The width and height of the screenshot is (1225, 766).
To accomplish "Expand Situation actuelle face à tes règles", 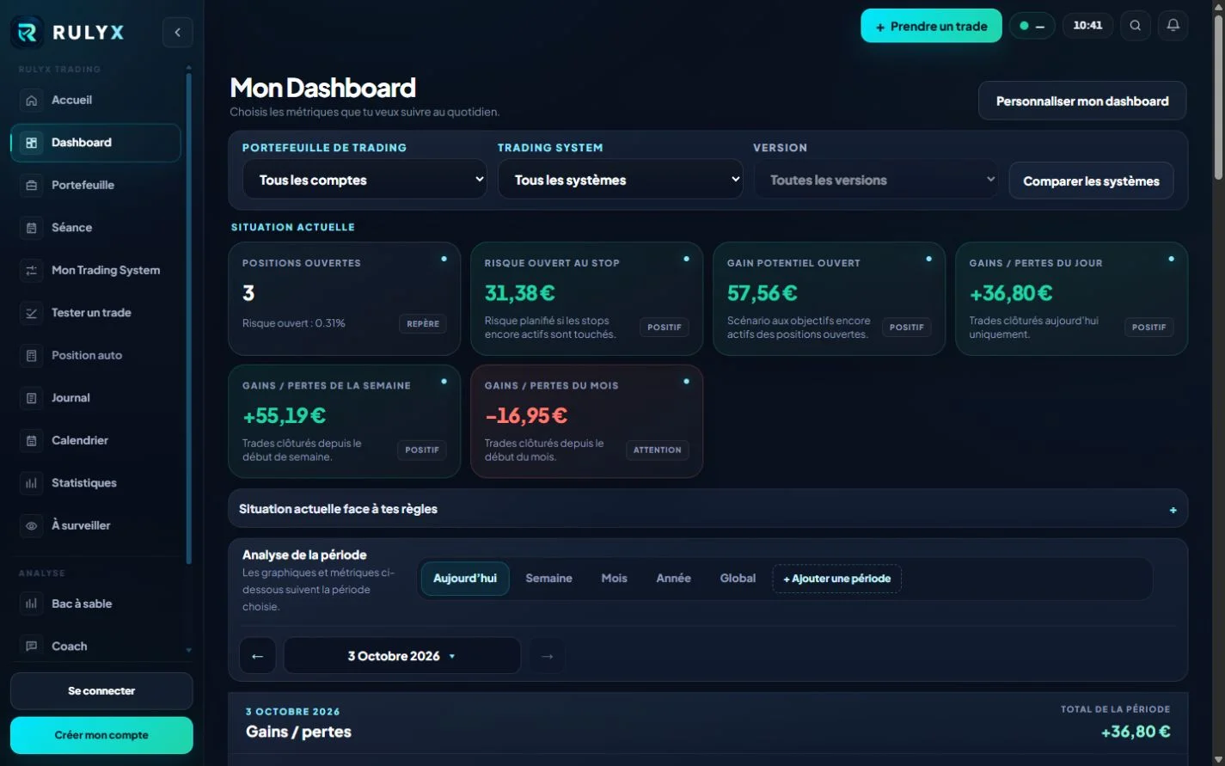I will [707, 509].
